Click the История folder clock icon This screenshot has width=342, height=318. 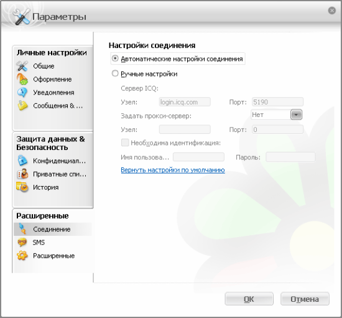click(x=22, y=187)
